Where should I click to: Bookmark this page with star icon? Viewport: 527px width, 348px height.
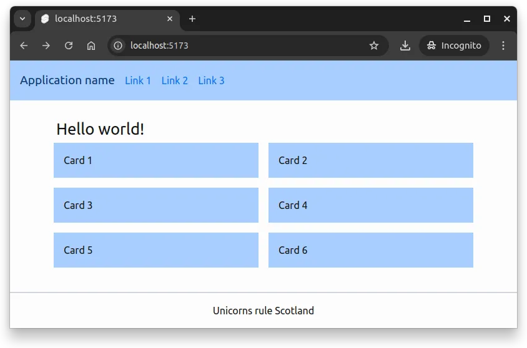(x=374, y=46)
